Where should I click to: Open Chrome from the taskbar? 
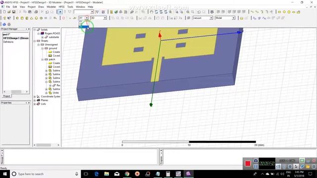127,174
